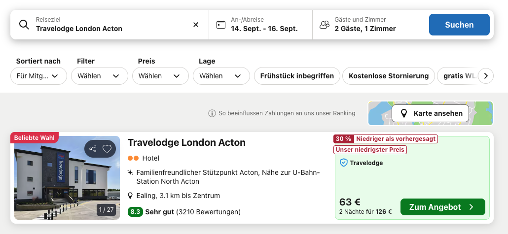Open the Travelodge hotel photo thumbnail

pyautogui.click(x=67, y=178)
